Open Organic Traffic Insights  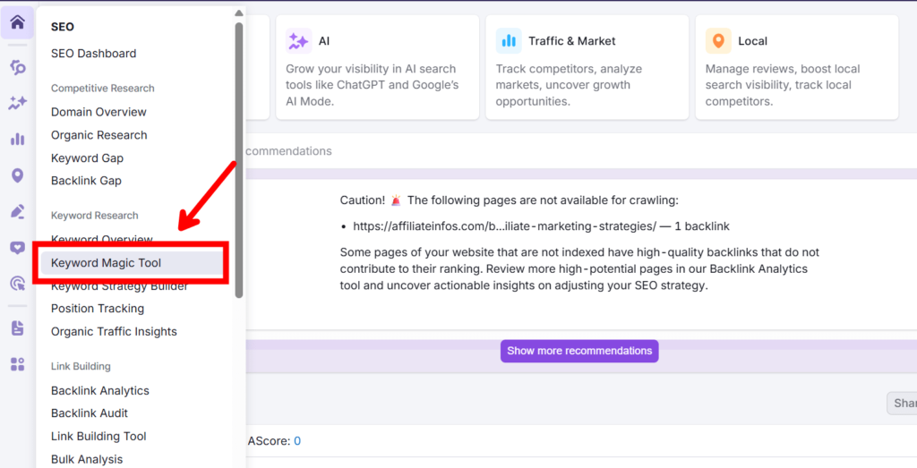point(114,331)
